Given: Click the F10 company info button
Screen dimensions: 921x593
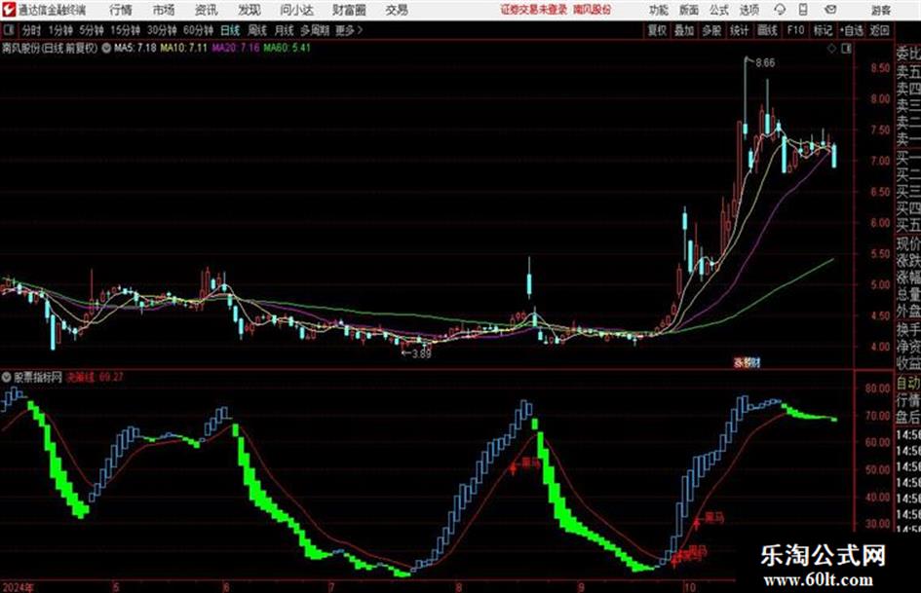Looking at the screenshot, I should pyautogui.click(x=795, y=30).
